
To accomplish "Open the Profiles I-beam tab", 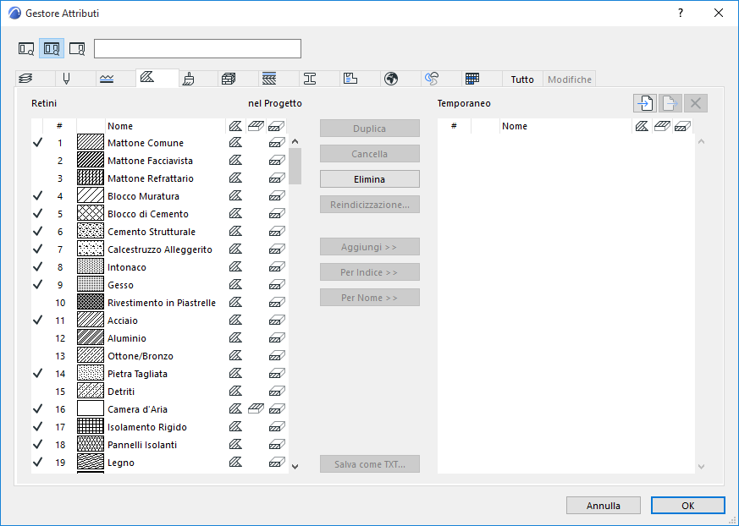I will [310, 79].
